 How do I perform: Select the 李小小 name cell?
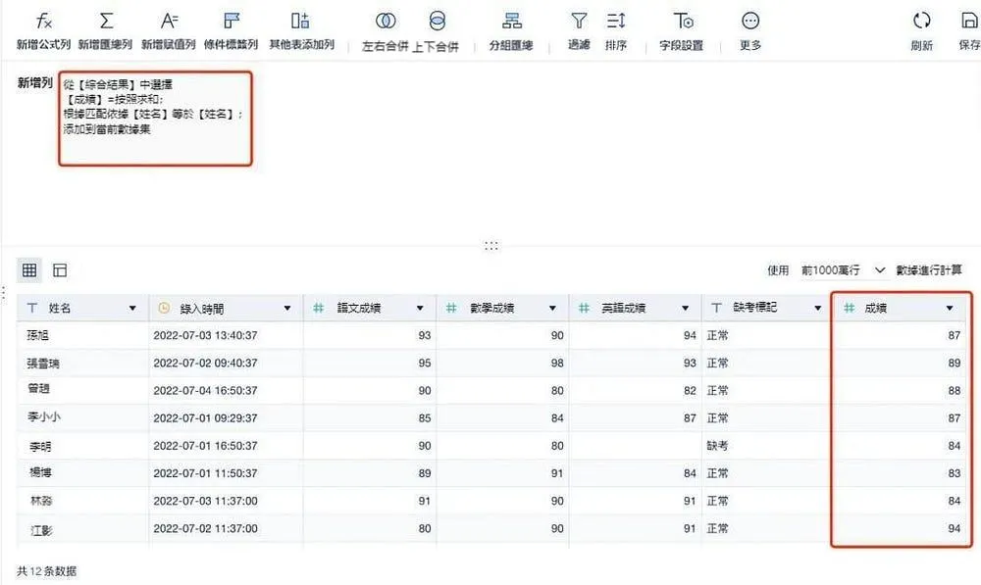82,418
